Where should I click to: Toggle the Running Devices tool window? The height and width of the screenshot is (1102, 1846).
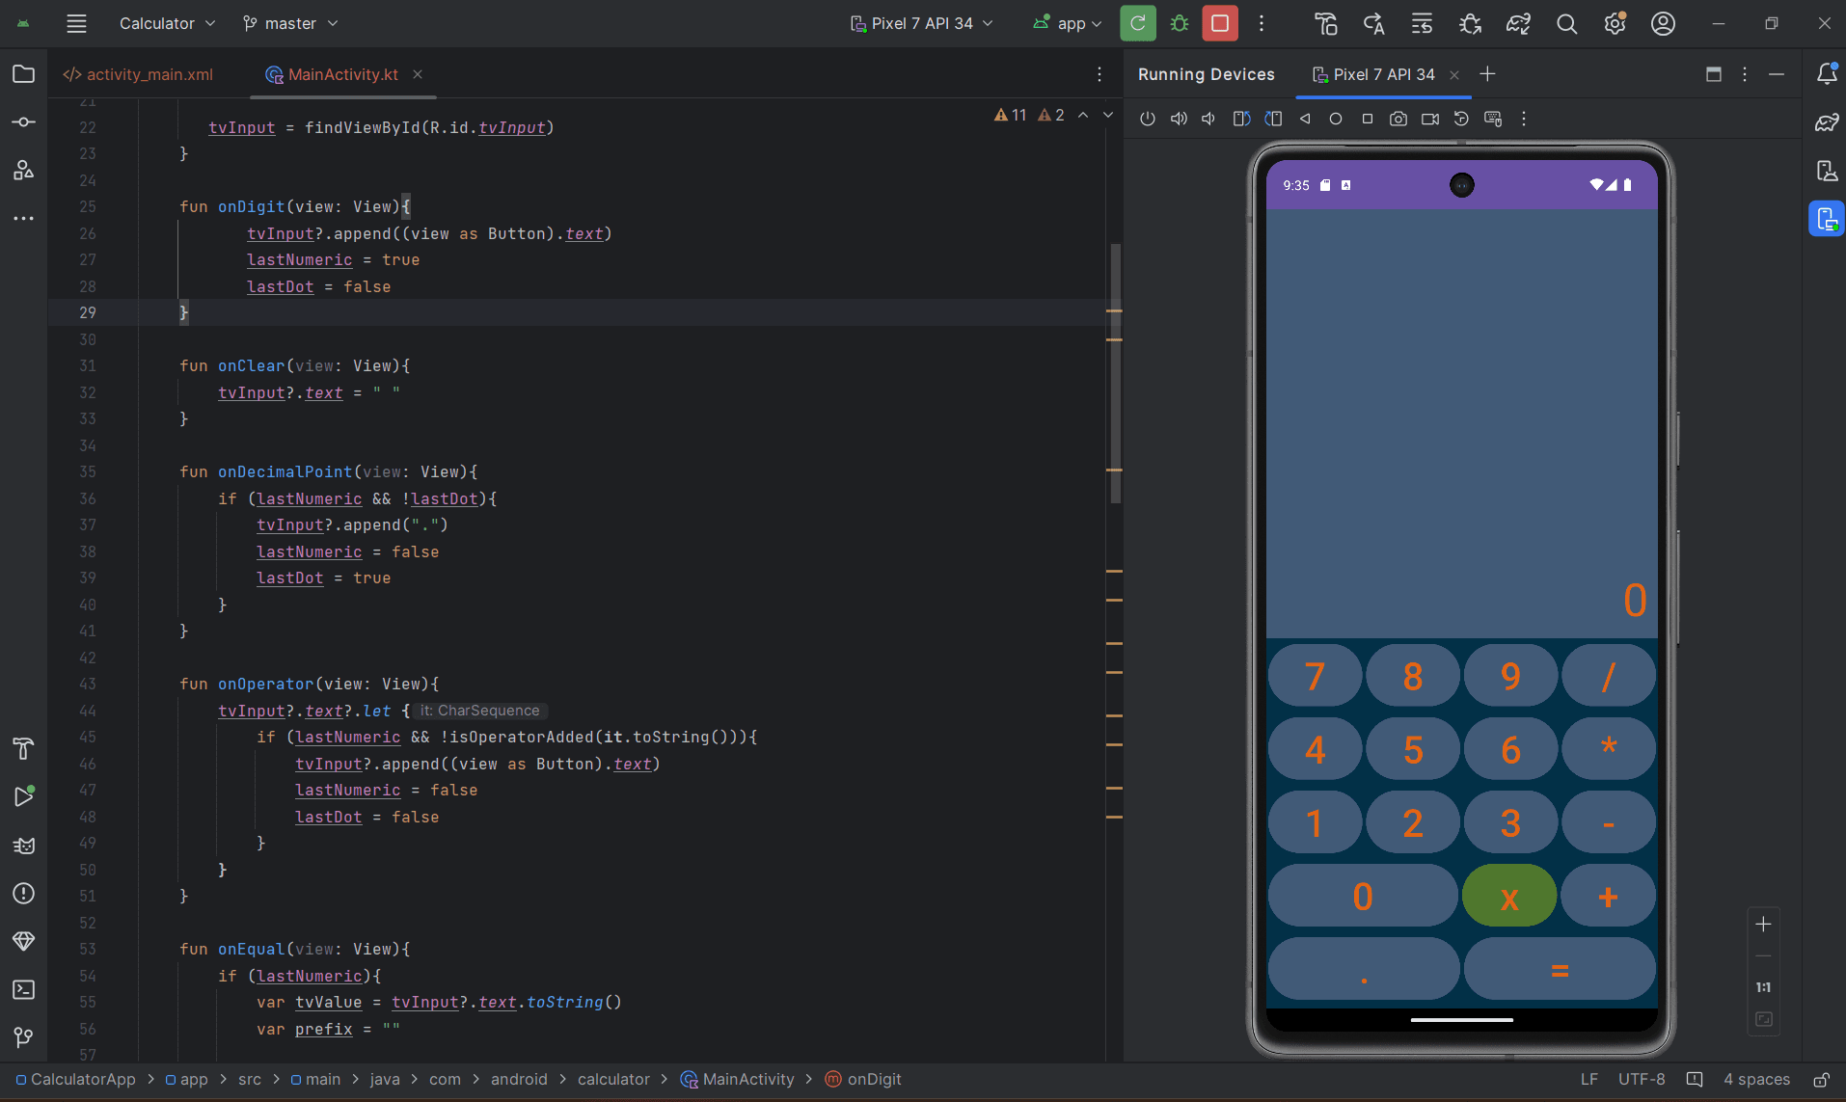point(1826,219)
